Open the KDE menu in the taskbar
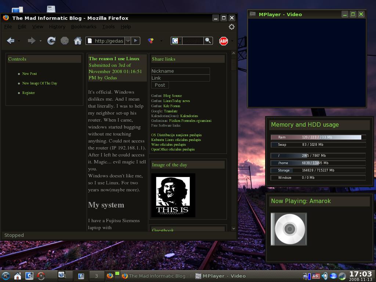The height and width of the screenshot is (282, 376). point(6,276)
